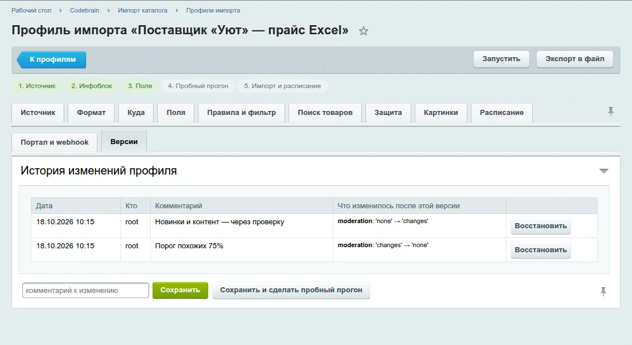Go to Codebrain breadcrumb
The height and width of the screenshot is (345, 632).
tap(84, 10)
